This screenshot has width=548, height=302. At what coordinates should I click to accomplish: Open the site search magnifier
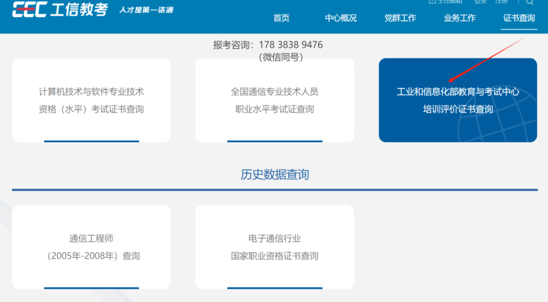530,2
